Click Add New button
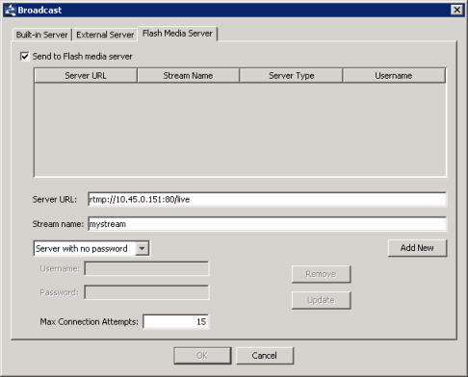This screenshot has width=468, height=377. click(x=417, y=248)
